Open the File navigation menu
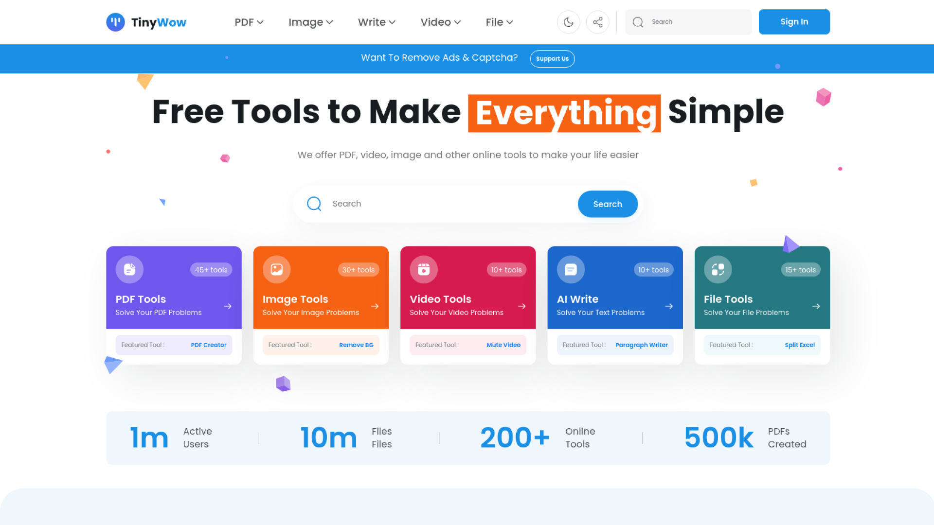Screen dimensions: 934x525 tap(499, 22)
